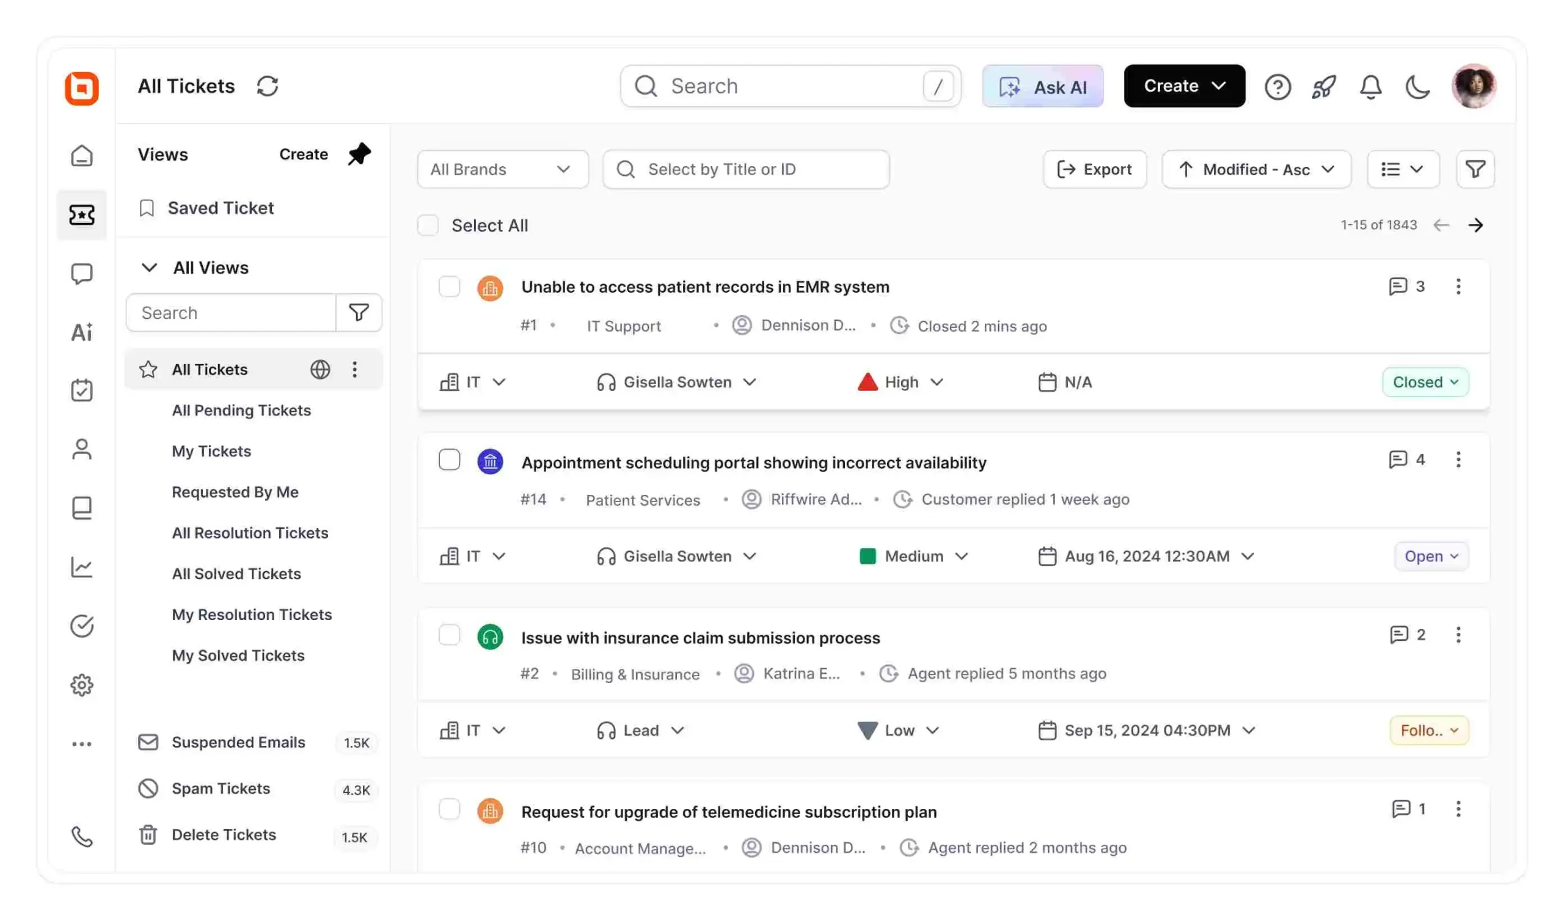Click the rocket icon in the header
Image resolution: width=1564 pixels, height=920 pixels.
(x=1324, y=87)
